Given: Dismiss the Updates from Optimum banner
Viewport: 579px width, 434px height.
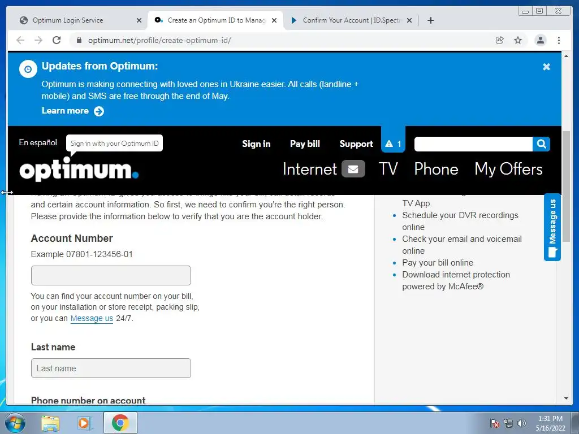Looking at the screenshot, I should pos(547,67).
